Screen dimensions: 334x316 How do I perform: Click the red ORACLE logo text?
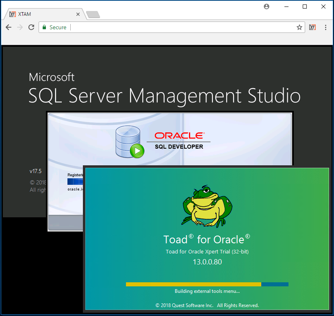[179, 135]
